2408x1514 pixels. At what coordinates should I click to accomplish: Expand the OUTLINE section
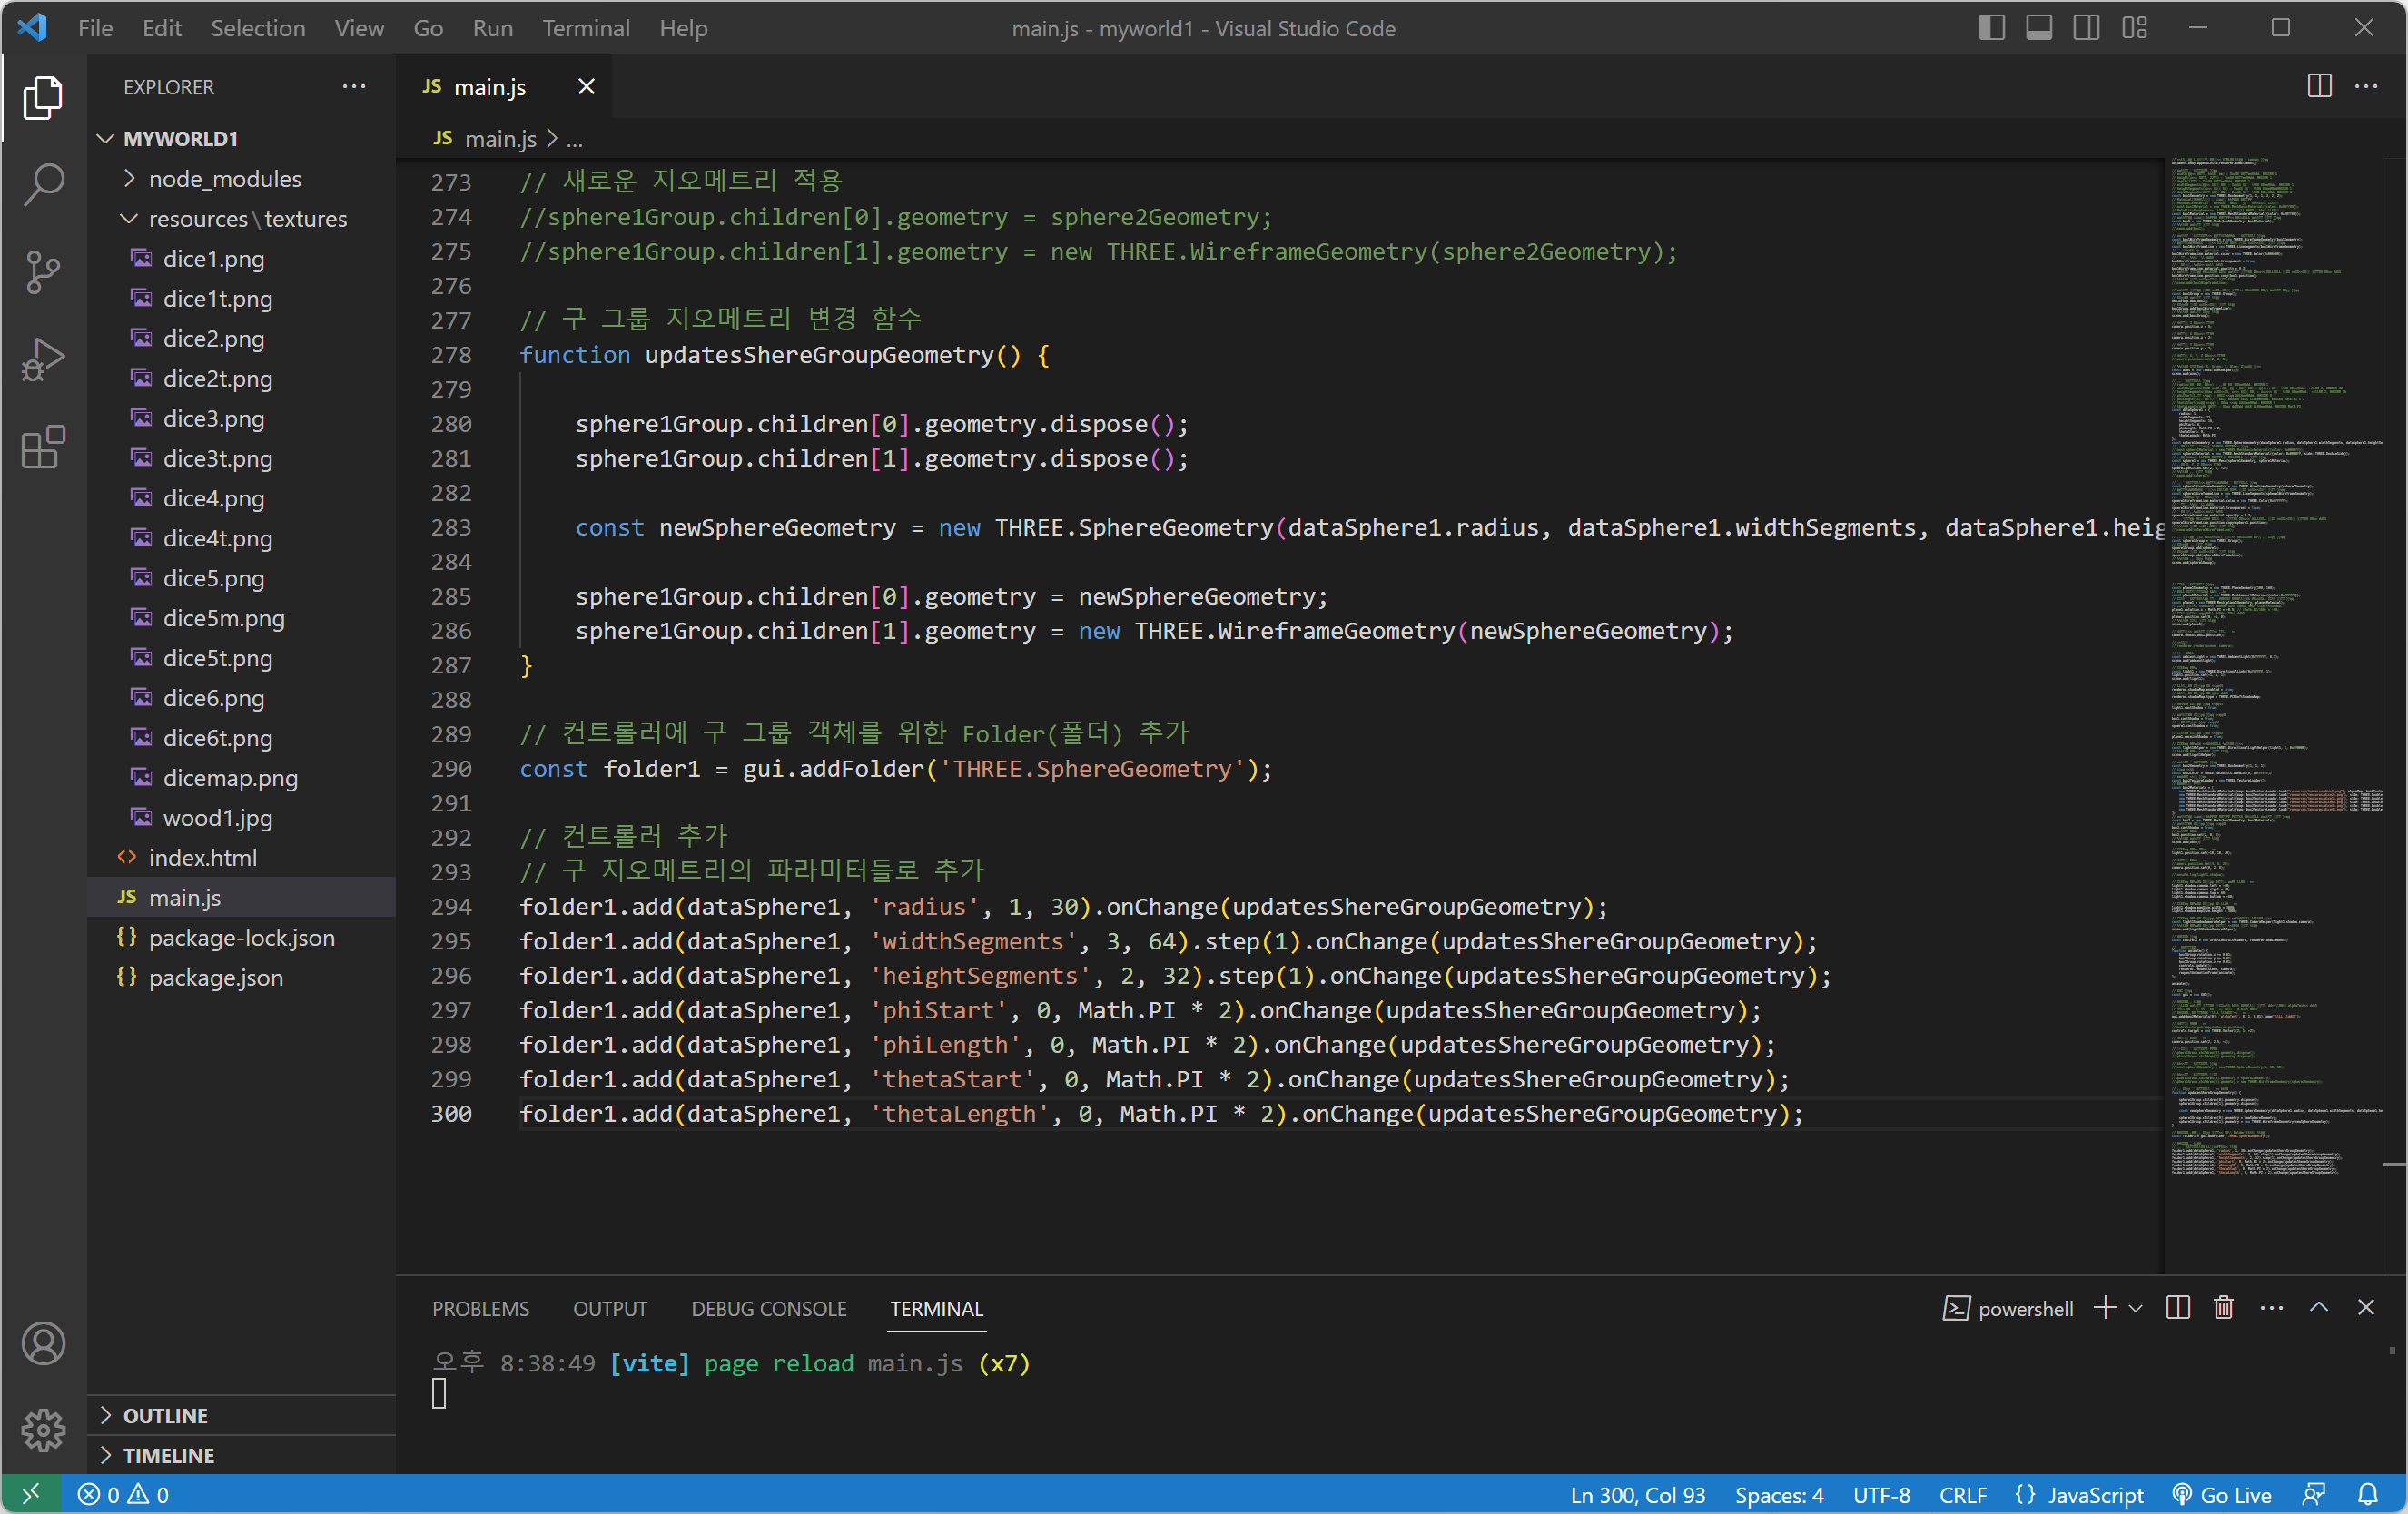click(x=165, y=1415)
